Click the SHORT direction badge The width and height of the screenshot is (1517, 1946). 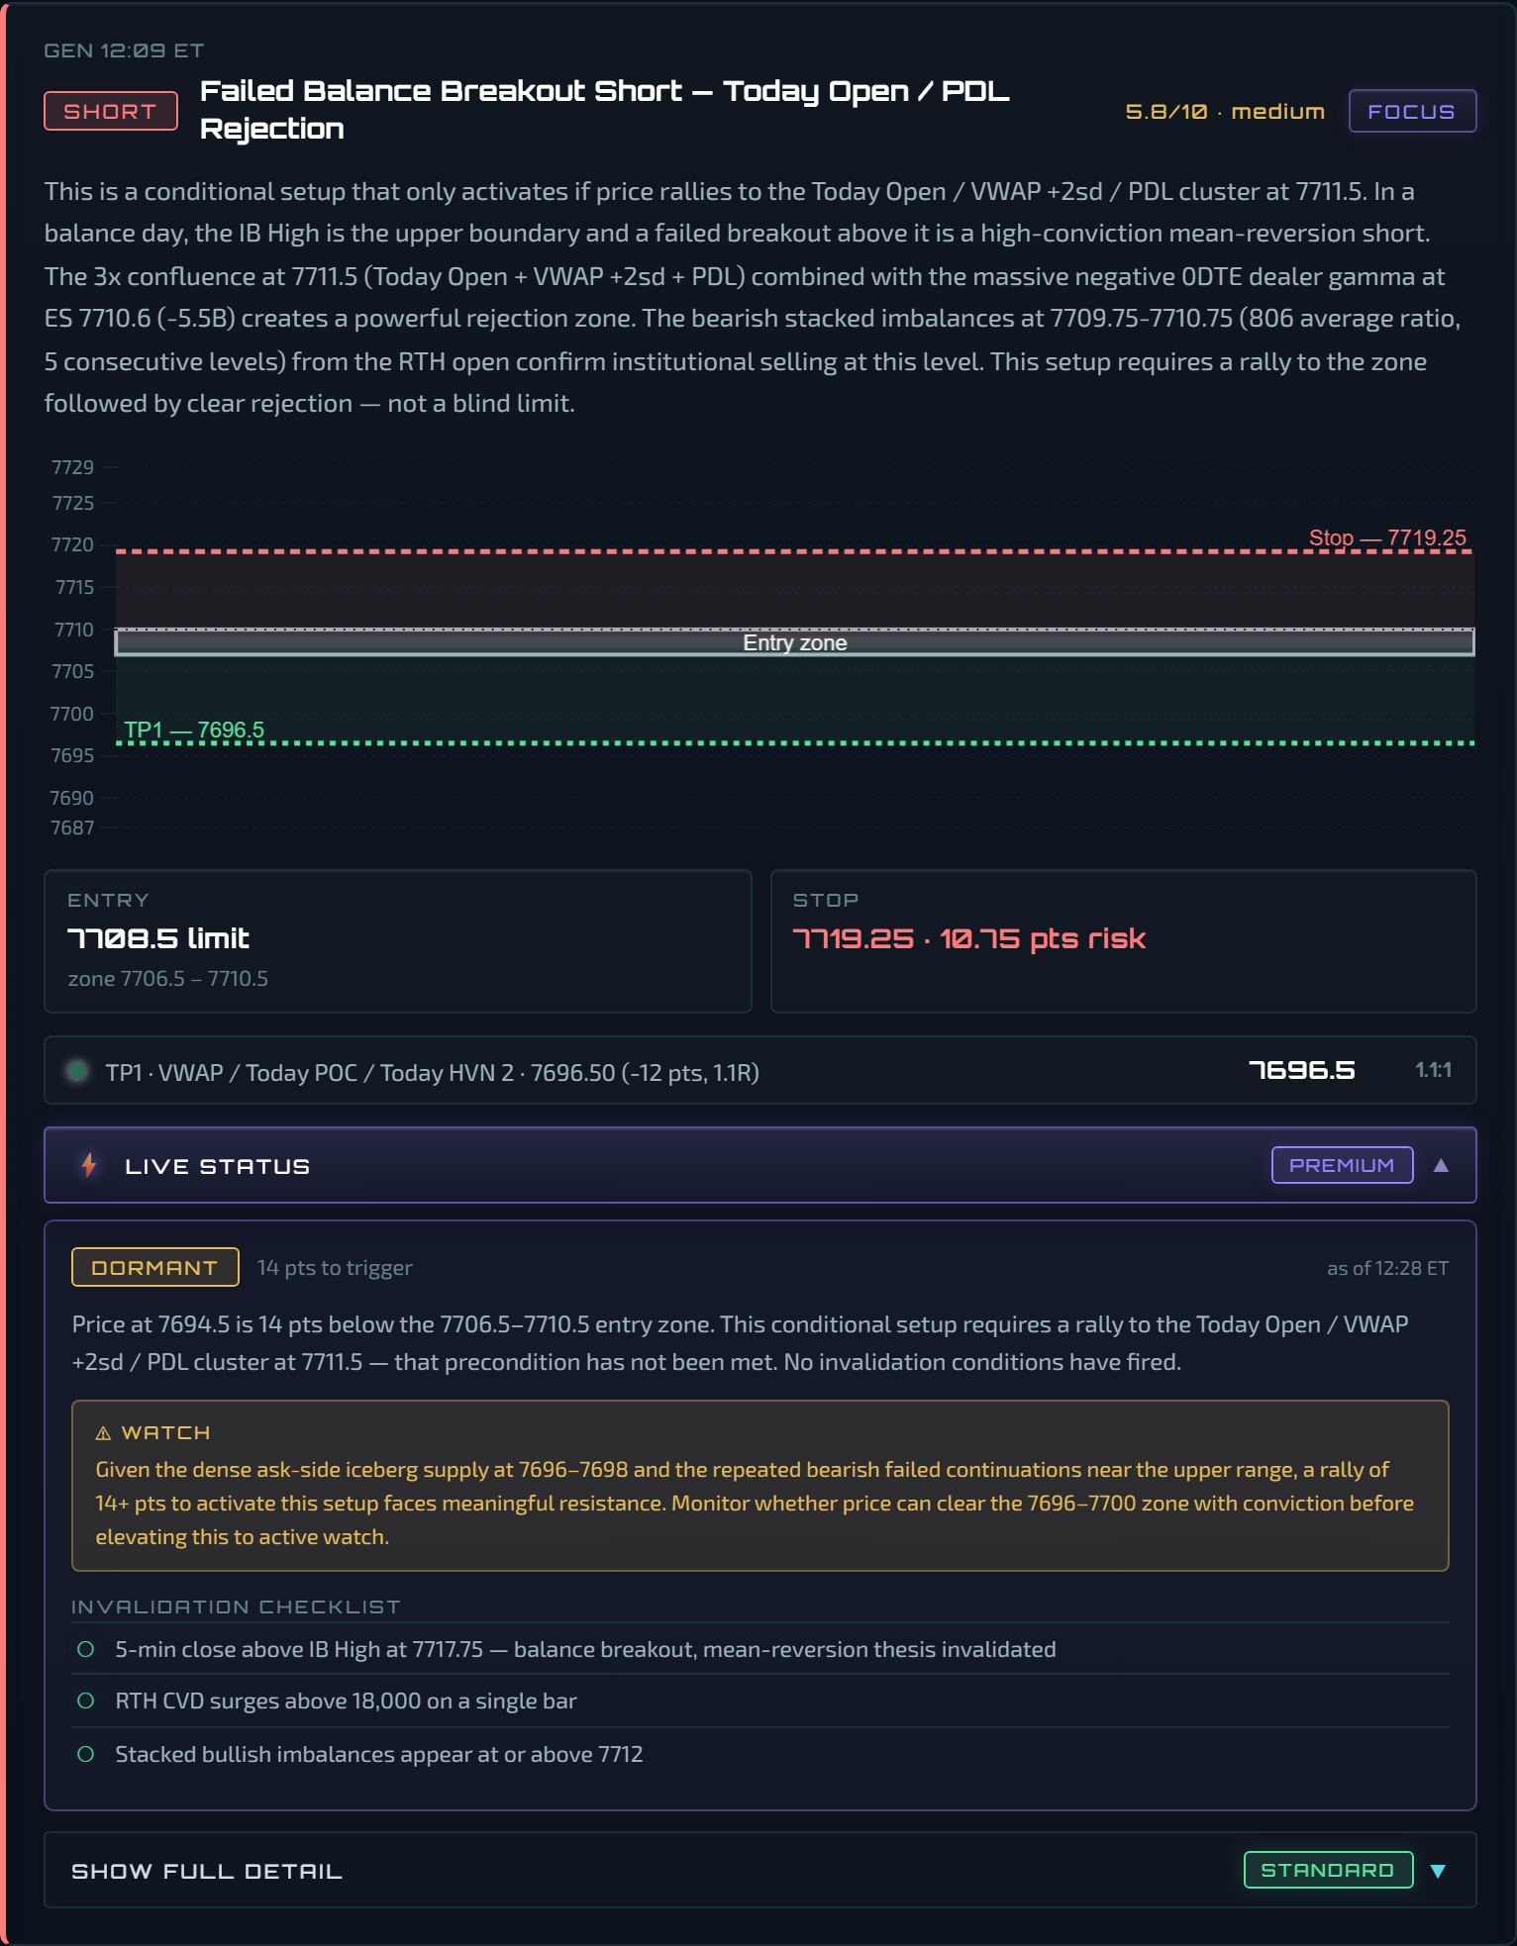[x=111, y=111]
